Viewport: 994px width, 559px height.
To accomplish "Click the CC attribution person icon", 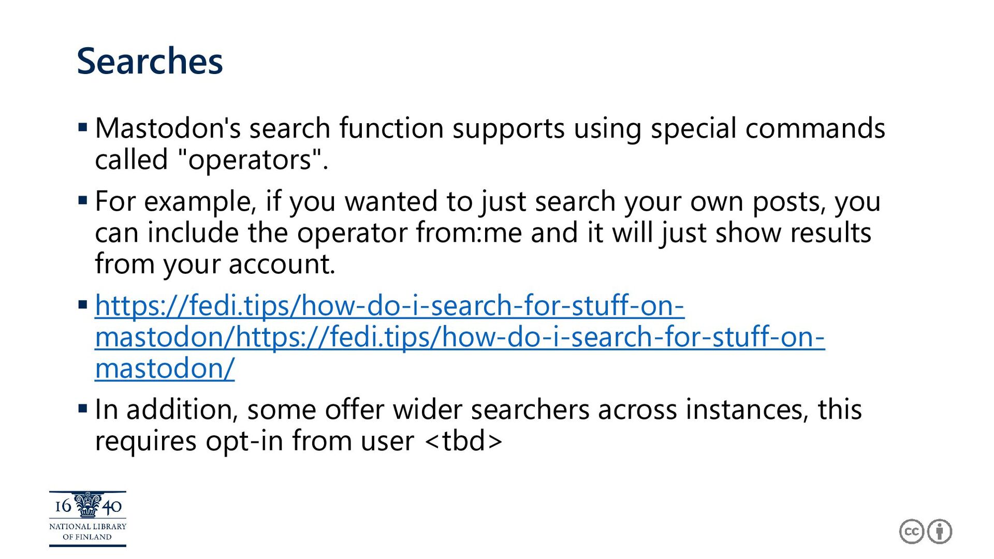I will 940,532.
